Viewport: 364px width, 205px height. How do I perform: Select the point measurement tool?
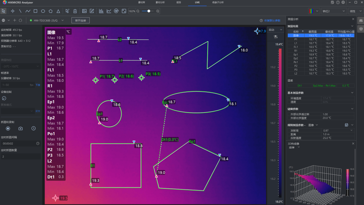(12, 11)
